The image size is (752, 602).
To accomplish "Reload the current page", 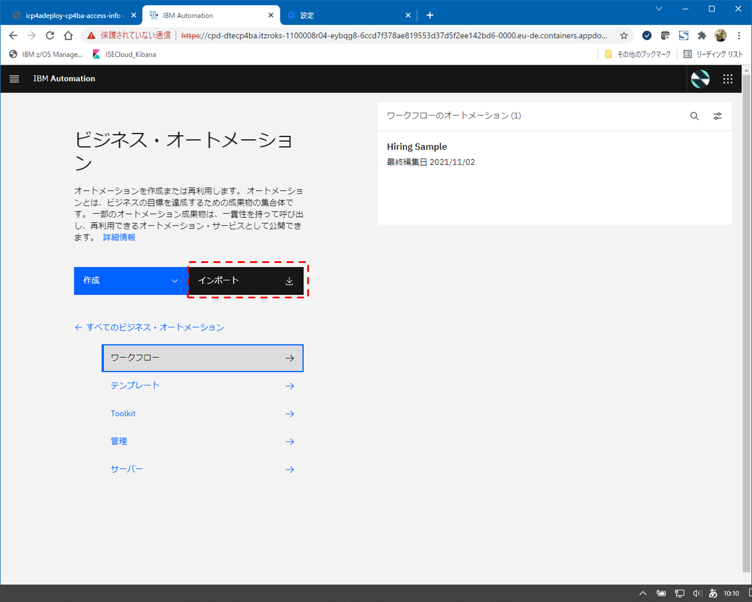I will (x=50, y=35).
